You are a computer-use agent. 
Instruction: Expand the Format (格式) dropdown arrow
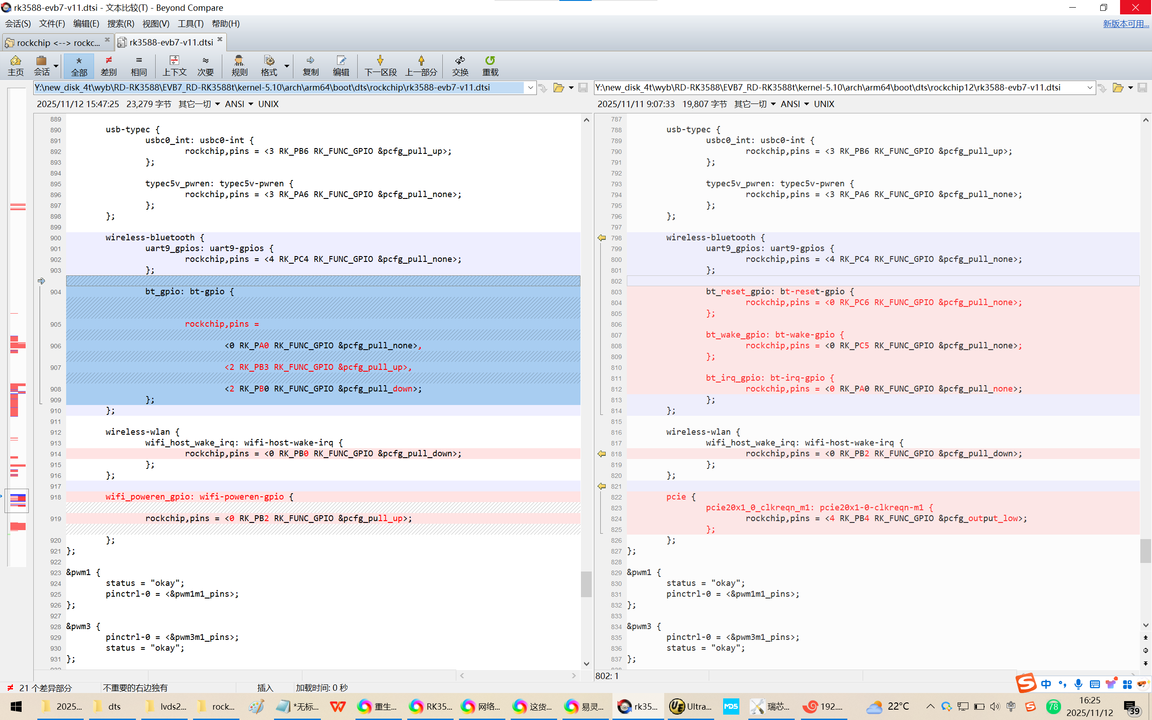point(287,66)
